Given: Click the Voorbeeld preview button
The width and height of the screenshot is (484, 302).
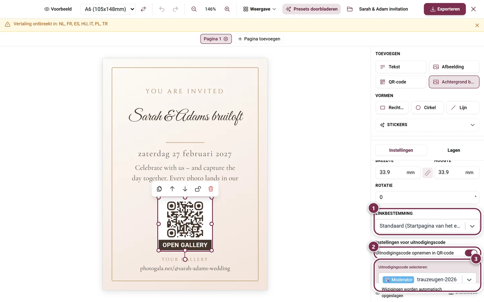Looking at the screenshot, I should pos(58,9).
